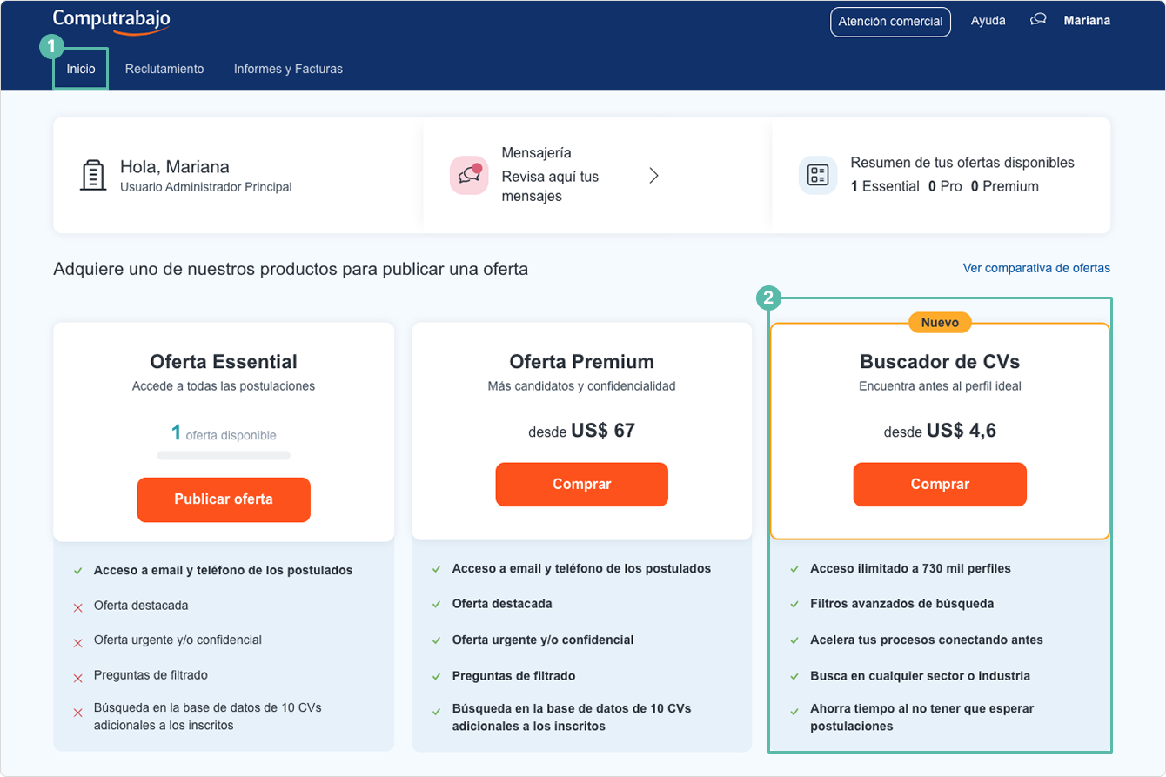This screenshot has width=1166, height=777.
Task: Click the building icon beside Hola, Mariana
Action: (x=92, y=175)
